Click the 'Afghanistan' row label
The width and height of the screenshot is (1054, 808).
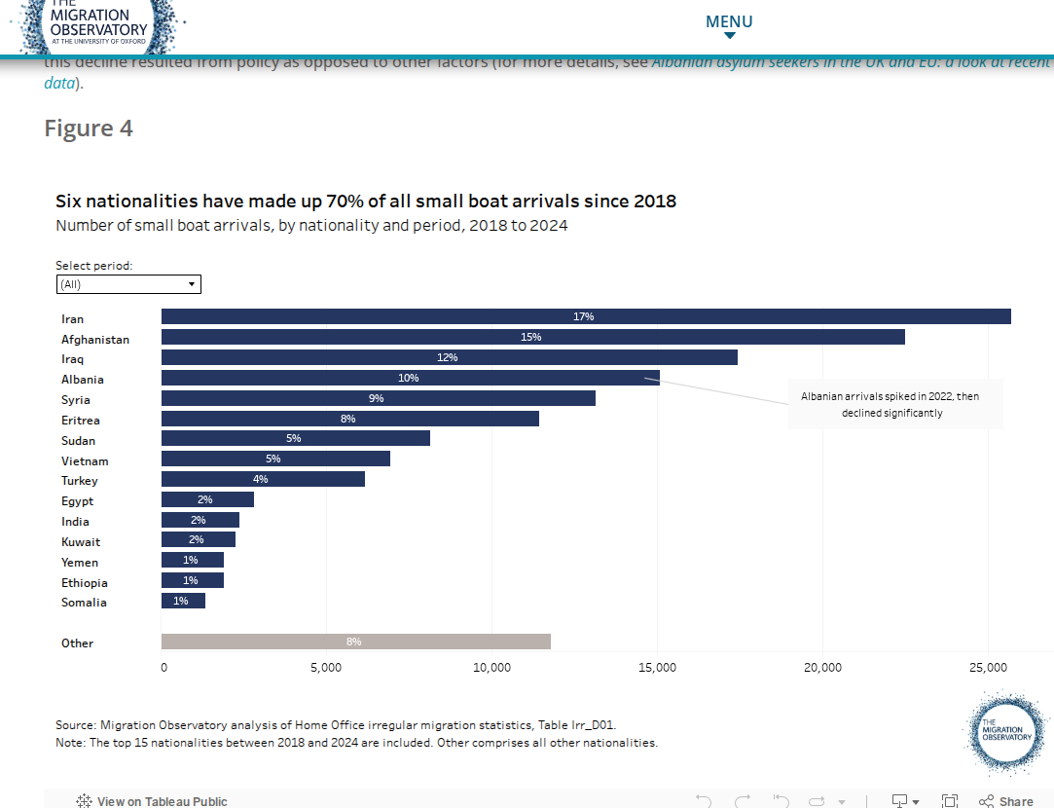click(x=95, y=340)
